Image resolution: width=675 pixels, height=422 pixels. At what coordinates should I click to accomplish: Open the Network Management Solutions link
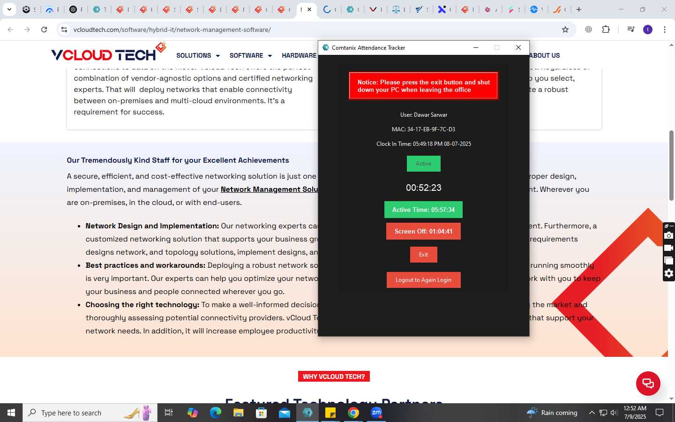tap(269, 189)
